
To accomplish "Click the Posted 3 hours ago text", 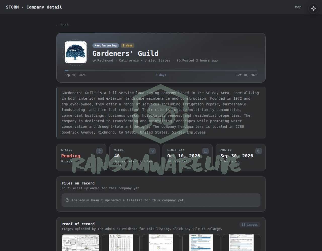I will point(200,60).
